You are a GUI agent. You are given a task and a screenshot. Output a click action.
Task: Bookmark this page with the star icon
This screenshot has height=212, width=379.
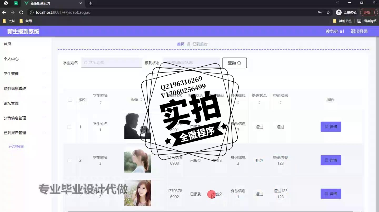(328, 12)
